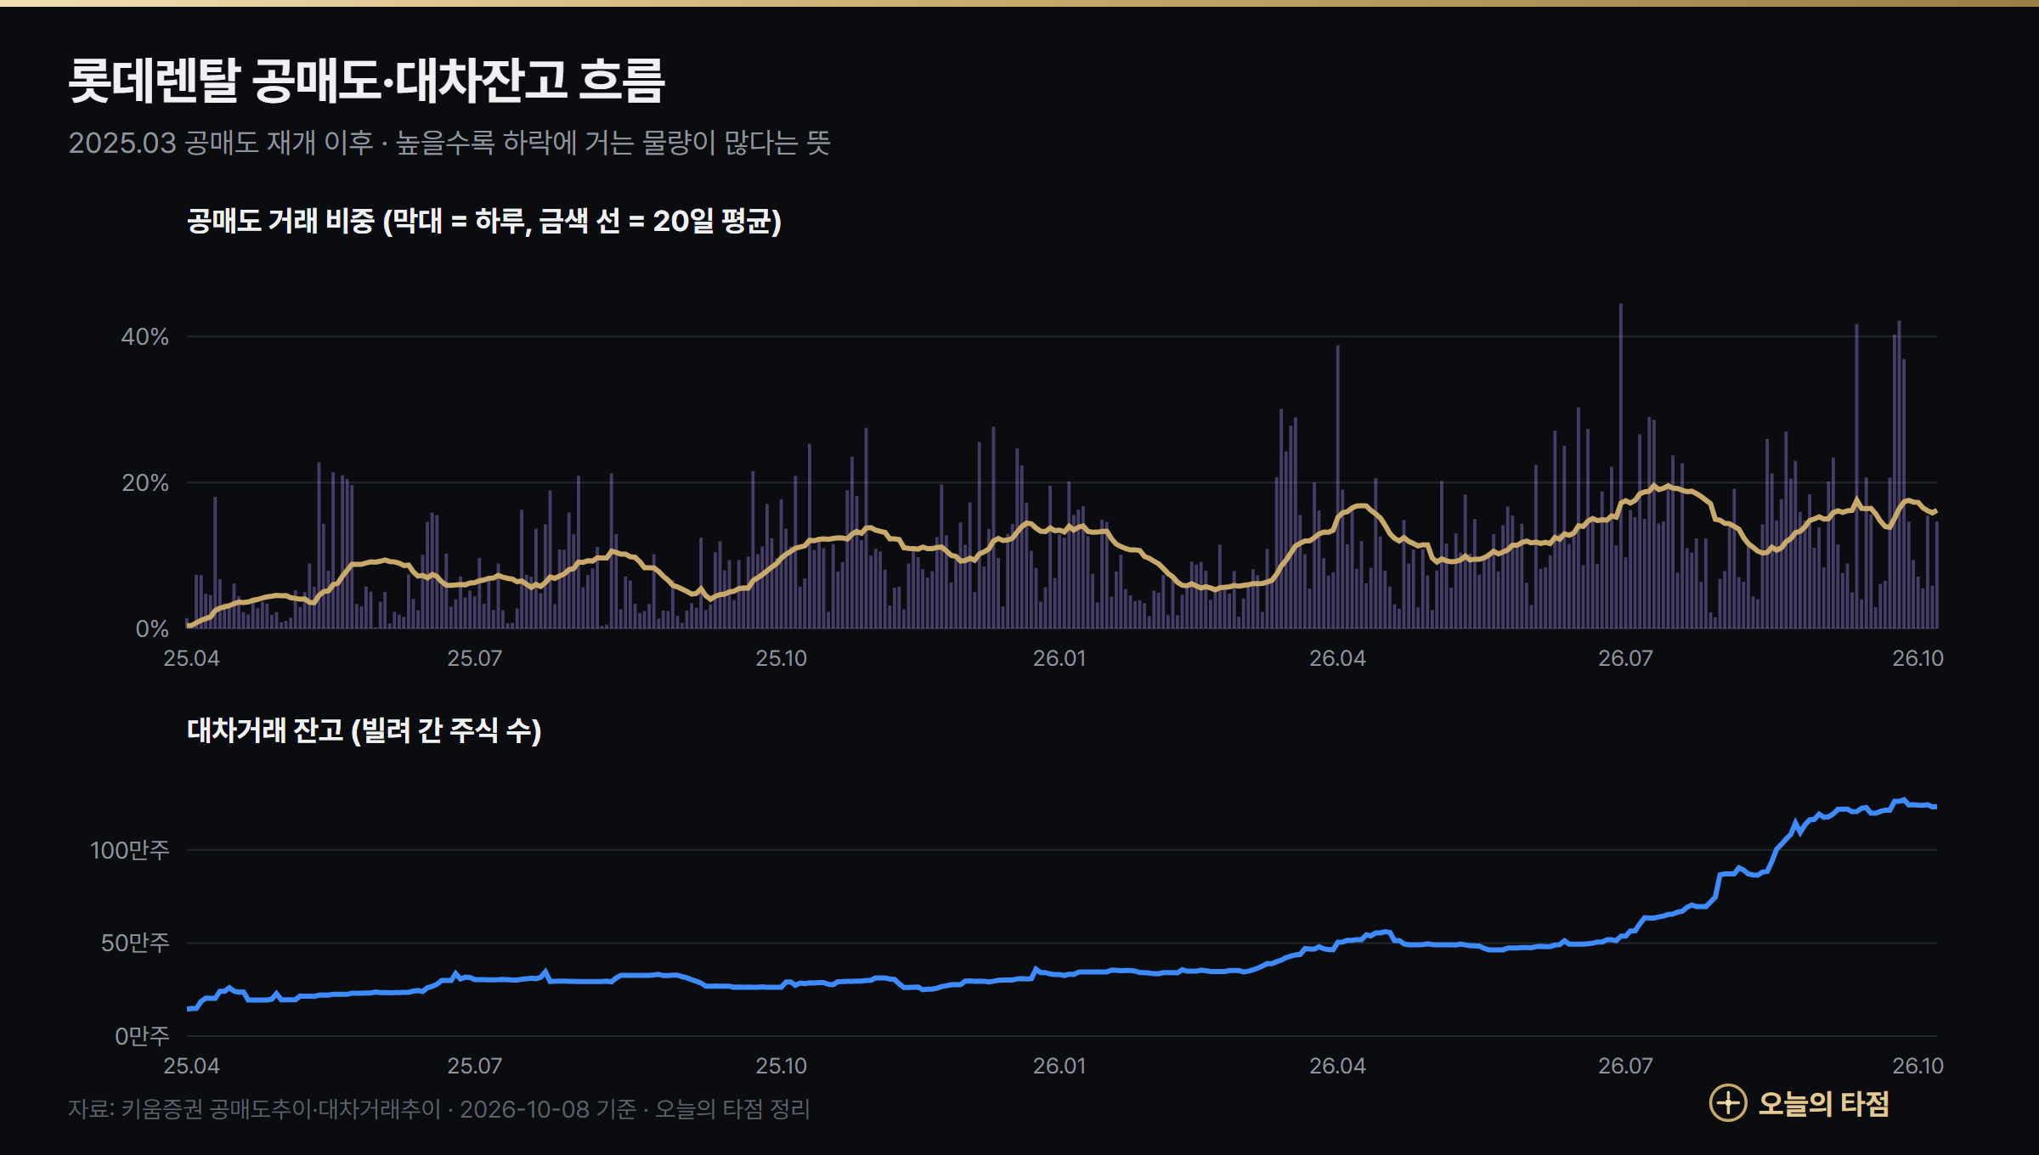The image size is (2039, 1155).
Task: Click the 0% y-axis label
Action: (153, 628)
